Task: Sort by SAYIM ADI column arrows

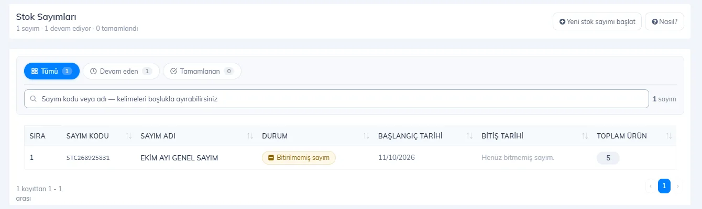Action: tap(250, 136)
